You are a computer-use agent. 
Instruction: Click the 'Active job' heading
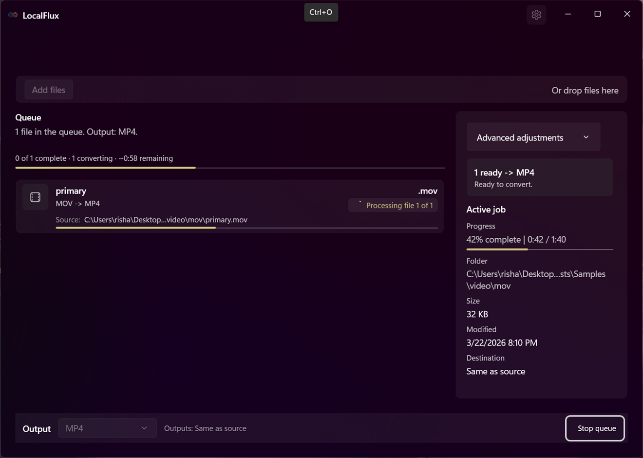[x=486, y=210]
